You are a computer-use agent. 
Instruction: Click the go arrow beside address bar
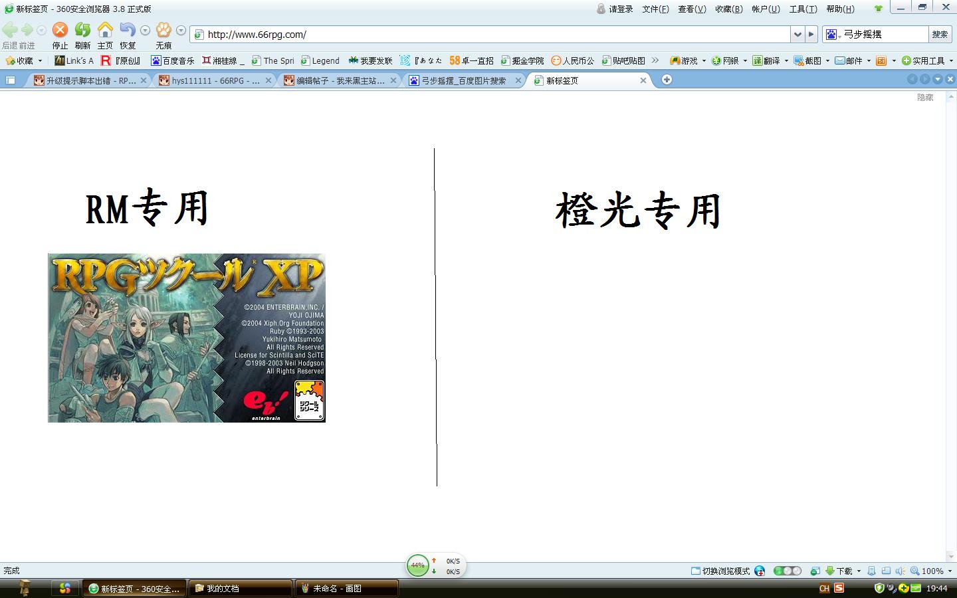(811, 35)
